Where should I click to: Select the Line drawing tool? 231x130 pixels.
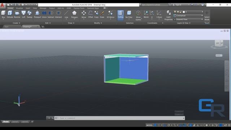[x=66, y=14]
